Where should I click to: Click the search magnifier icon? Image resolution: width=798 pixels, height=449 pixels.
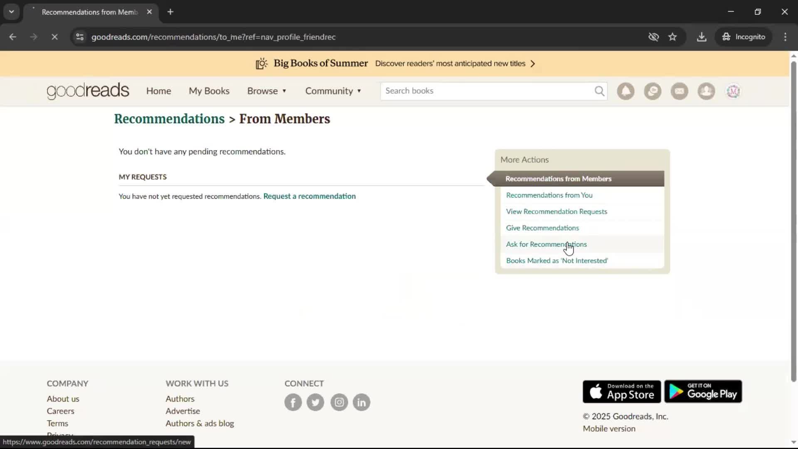coord(599,91)
